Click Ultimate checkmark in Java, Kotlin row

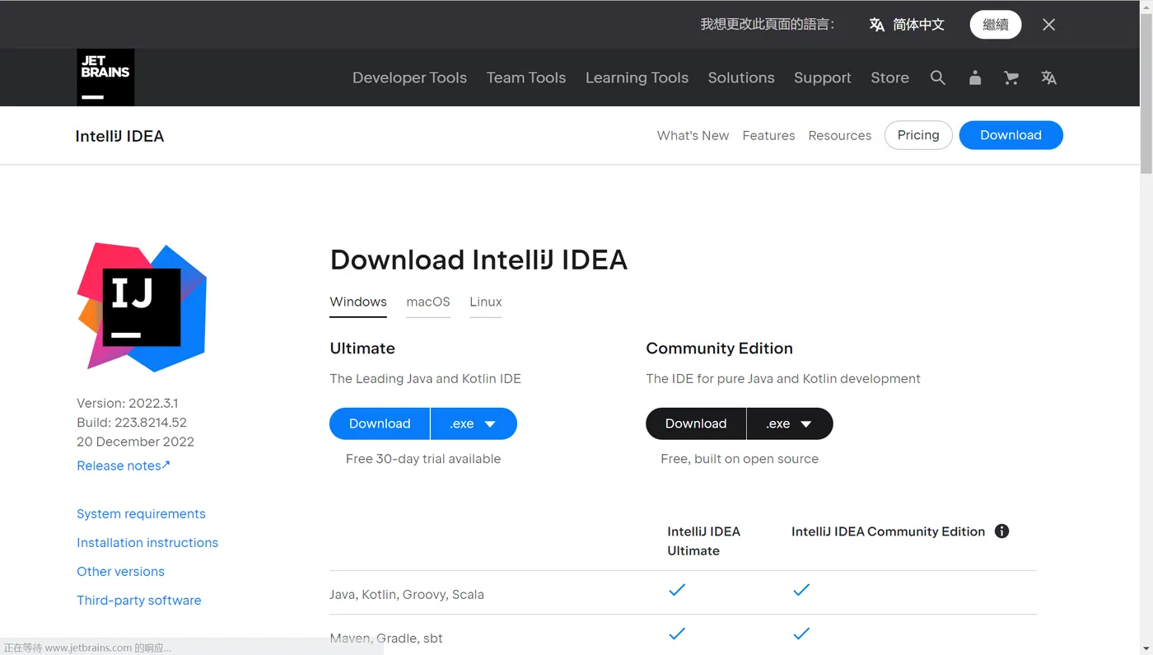pos(677,590)
